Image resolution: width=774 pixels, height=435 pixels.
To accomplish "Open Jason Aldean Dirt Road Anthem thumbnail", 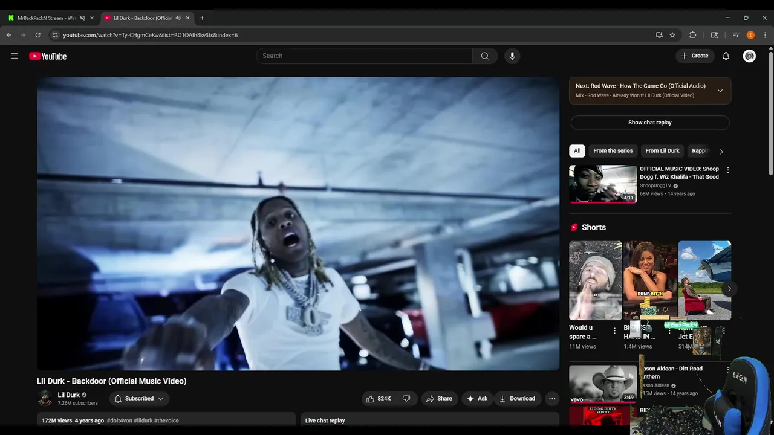I will coord(603,384).
